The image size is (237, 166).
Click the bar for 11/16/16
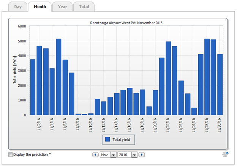coord(130,101)
